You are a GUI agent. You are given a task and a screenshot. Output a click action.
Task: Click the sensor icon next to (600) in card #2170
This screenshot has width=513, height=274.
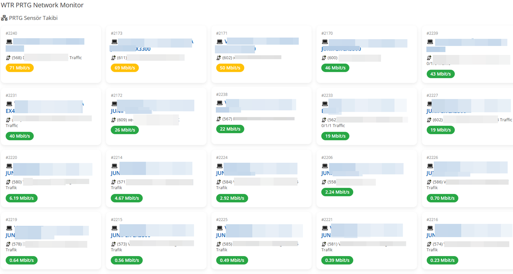[x=324, y=58]
